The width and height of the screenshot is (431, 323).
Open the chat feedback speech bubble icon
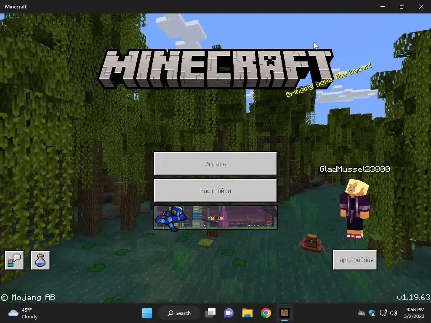click(14, 260)
